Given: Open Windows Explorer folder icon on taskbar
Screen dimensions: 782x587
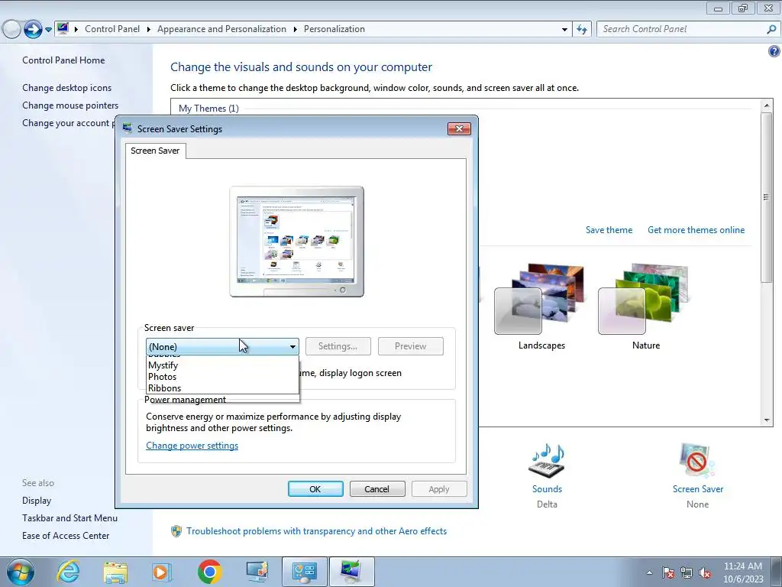Looking at the screenshot, I should coord(115,572).
